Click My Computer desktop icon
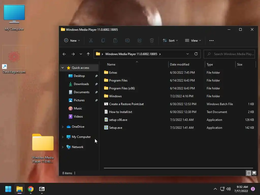260x195 pixels. [14, 18]
